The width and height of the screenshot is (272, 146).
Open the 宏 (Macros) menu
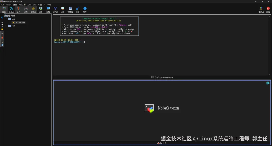coord(44,5)
